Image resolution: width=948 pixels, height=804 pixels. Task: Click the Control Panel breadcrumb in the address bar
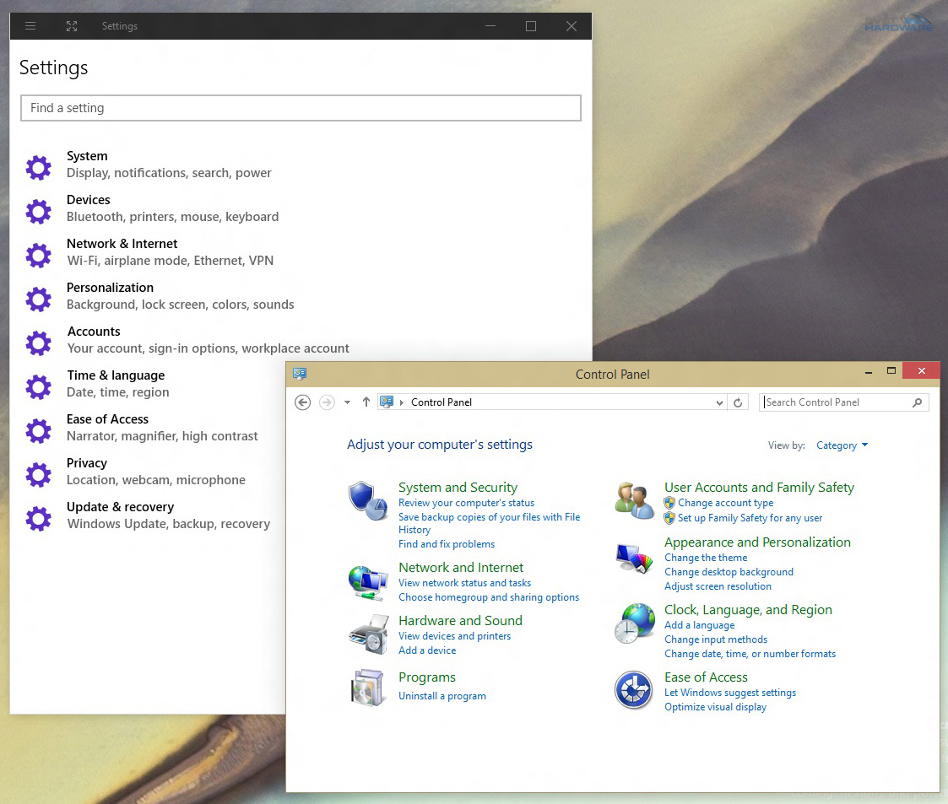441,402
